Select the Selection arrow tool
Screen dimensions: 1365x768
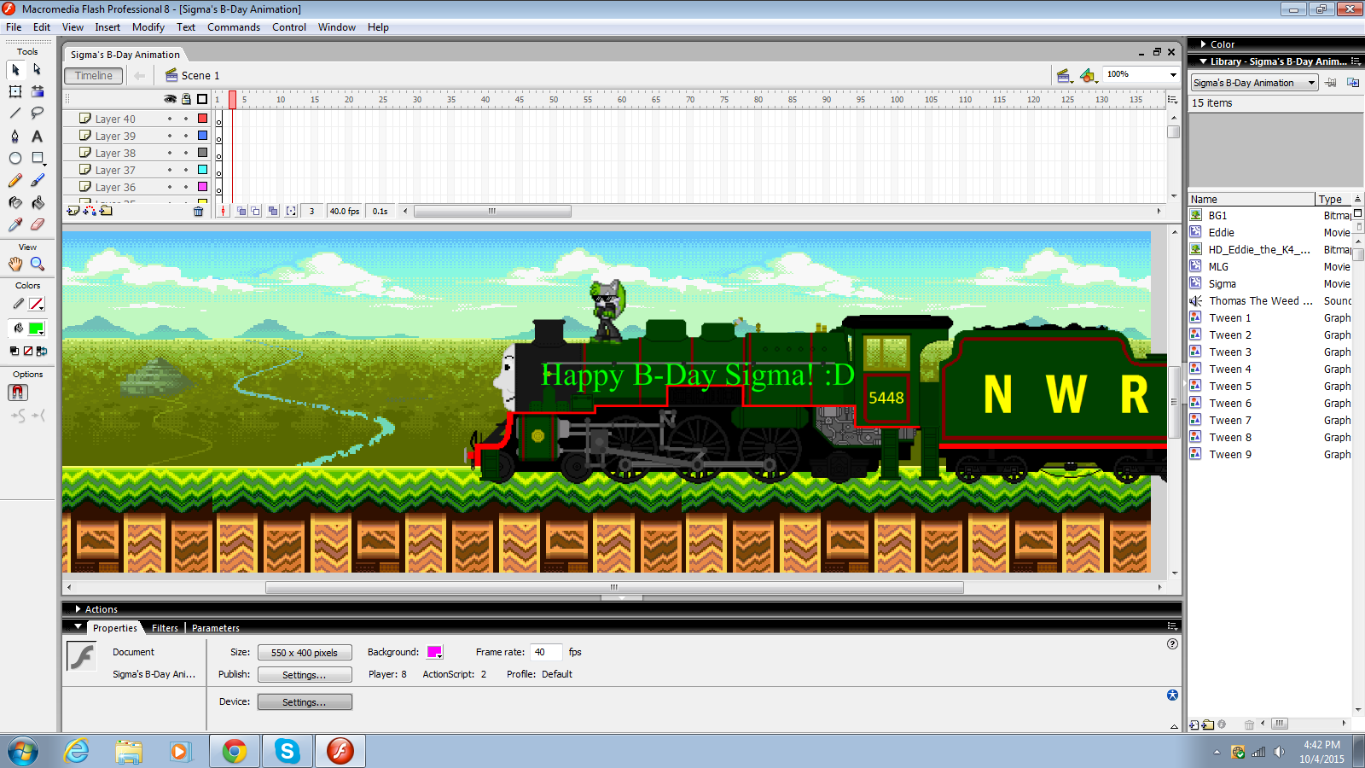click(15, 69)
